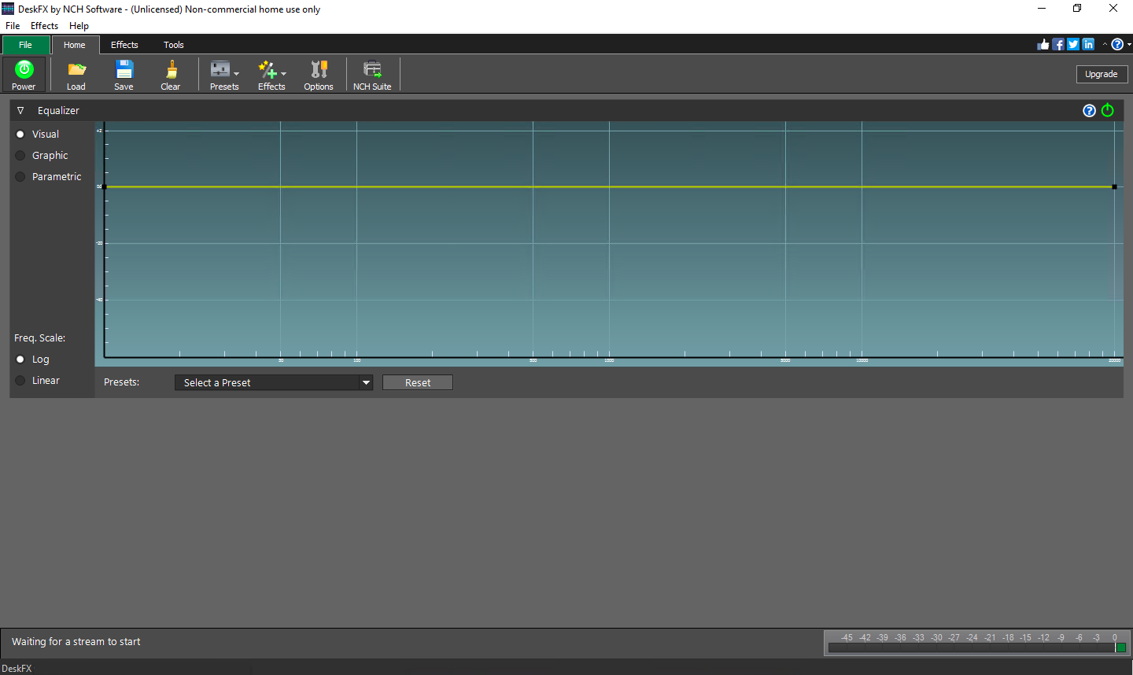This screenshot has height=675, width=1133.
Task: Switch to Parametric equalizer mode
Action: (x=20, y=176)
